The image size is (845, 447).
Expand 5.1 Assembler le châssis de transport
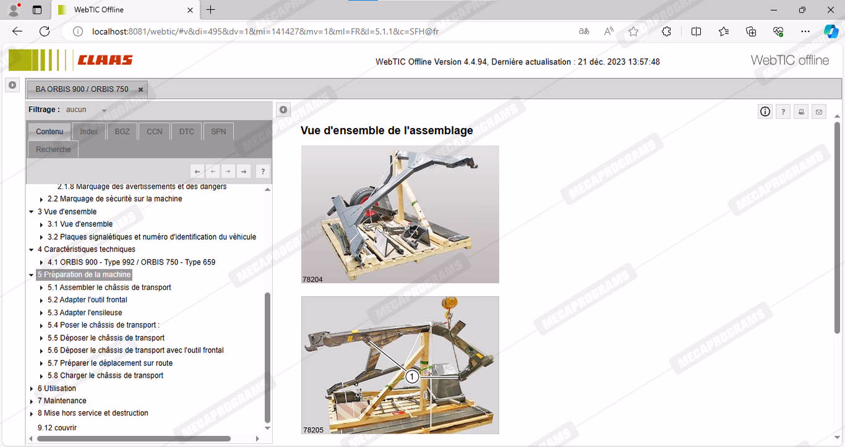coord(41,287)
